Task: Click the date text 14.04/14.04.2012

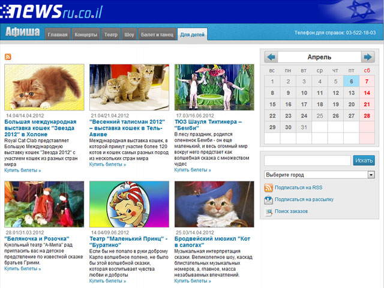Action: pos(25,116)
